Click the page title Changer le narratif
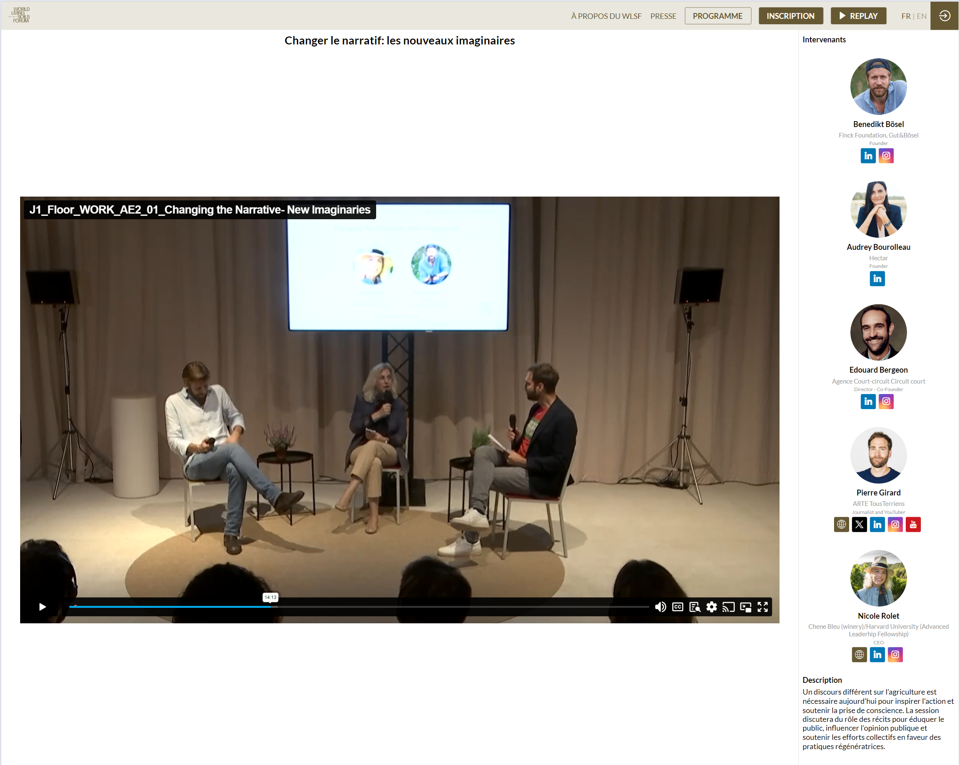This screenshot has height=765, width=959. point(400,41)
